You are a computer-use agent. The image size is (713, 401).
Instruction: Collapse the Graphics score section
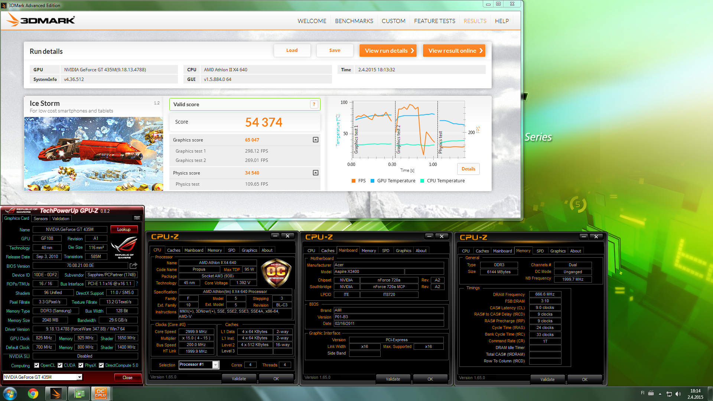coord(316,140)
